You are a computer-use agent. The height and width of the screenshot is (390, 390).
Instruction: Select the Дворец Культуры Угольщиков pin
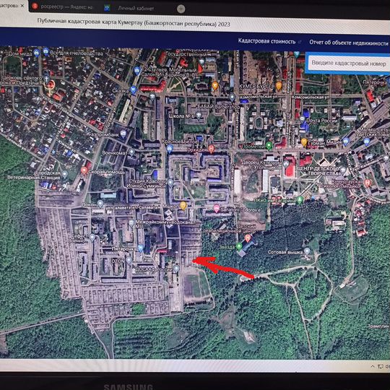pyautogui.click(x=286, y=164)
